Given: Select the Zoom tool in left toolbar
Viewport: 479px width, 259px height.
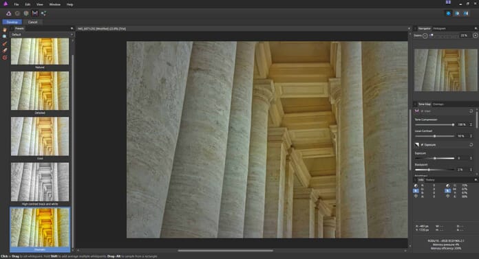Looking at the screenshot, I should point(5,36).
